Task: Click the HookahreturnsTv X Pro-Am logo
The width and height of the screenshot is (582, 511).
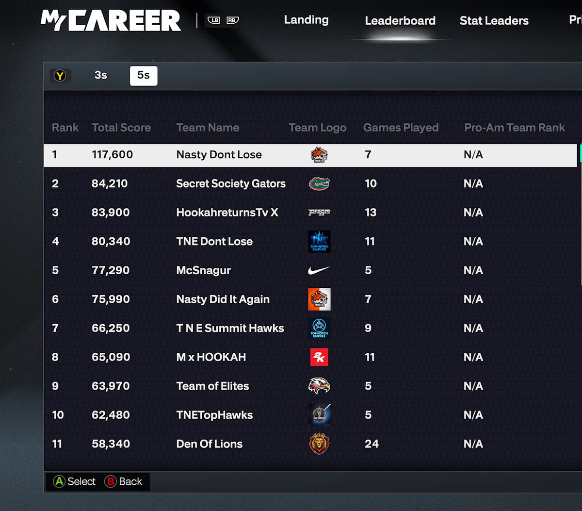Action: point(319,213)
